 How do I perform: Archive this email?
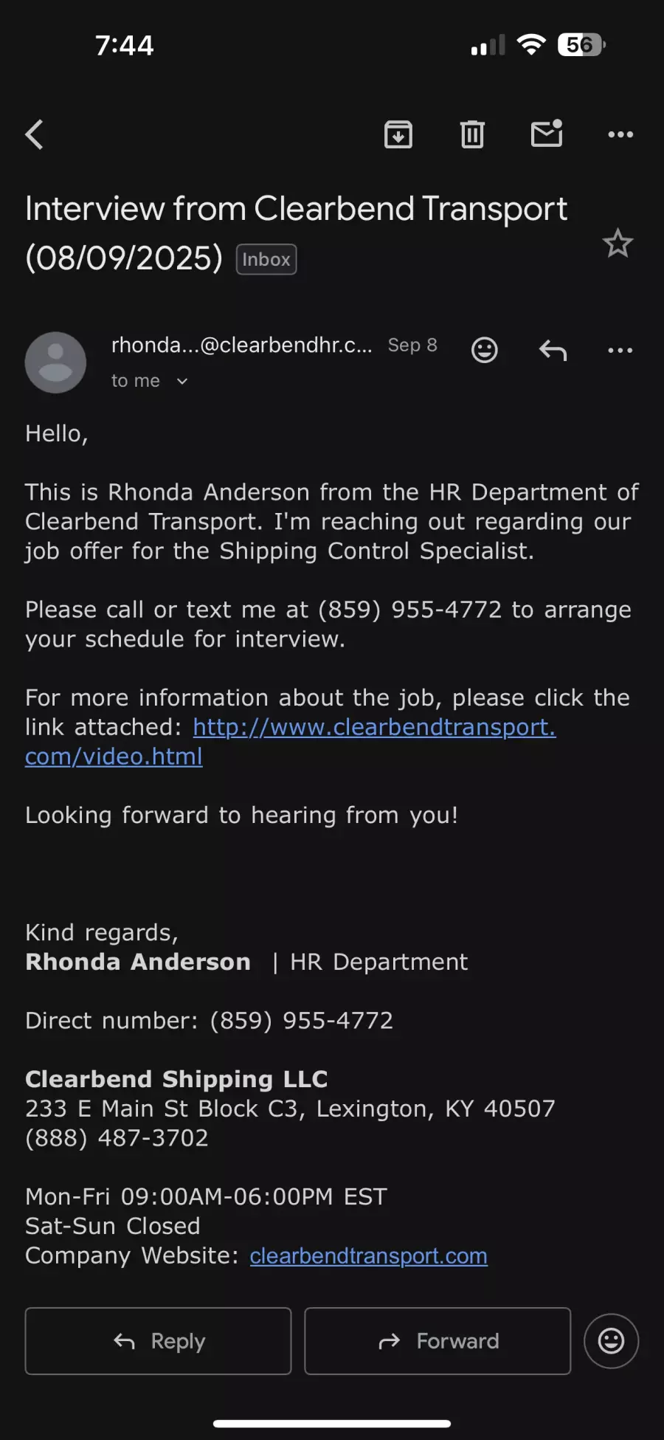click(x=398, y=134)
